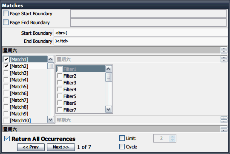
Task: Toggle collapse arrows on pane above filter list
Action: tap(224, 59)
